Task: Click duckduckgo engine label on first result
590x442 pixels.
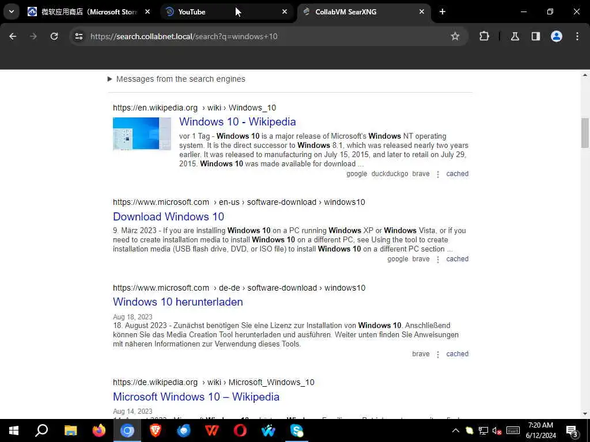Action: pos(389,174)
